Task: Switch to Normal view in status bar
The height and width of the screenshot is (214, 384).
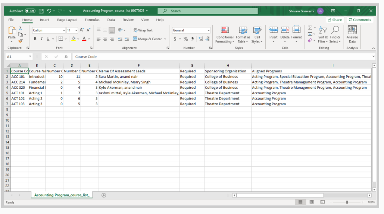Action: 300,202
